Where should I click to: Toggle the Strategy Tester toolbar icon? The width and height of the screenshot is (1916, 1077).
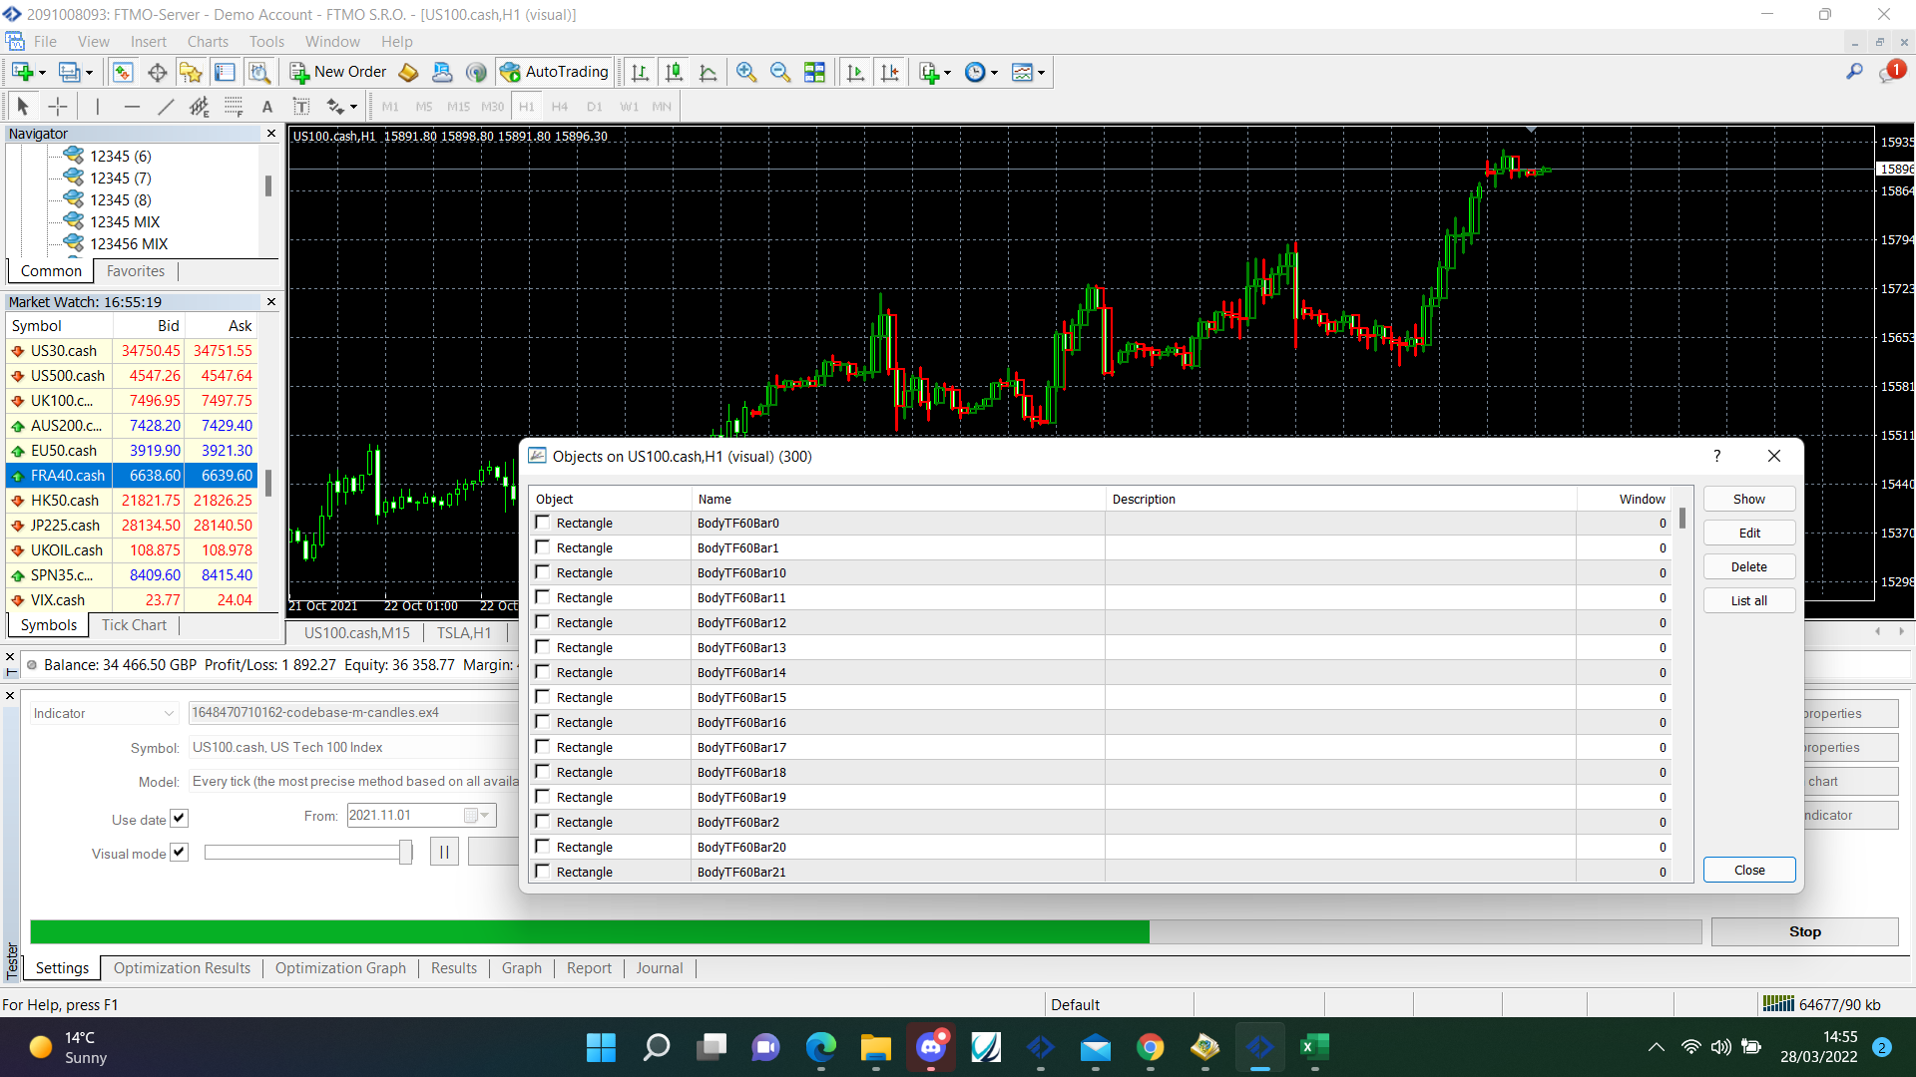point(259,72)
